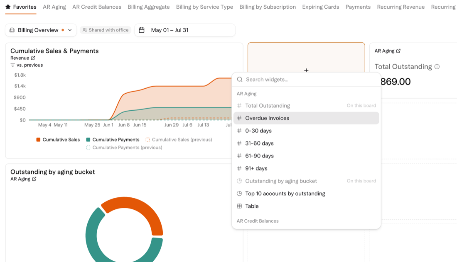The width and height of the screenshot is (457, 262).
Task: Click hash icon next to 91+ days
Action: click(x=239, y=168)
